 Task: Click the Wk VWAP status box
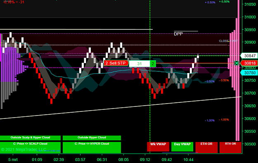(158, 147)
